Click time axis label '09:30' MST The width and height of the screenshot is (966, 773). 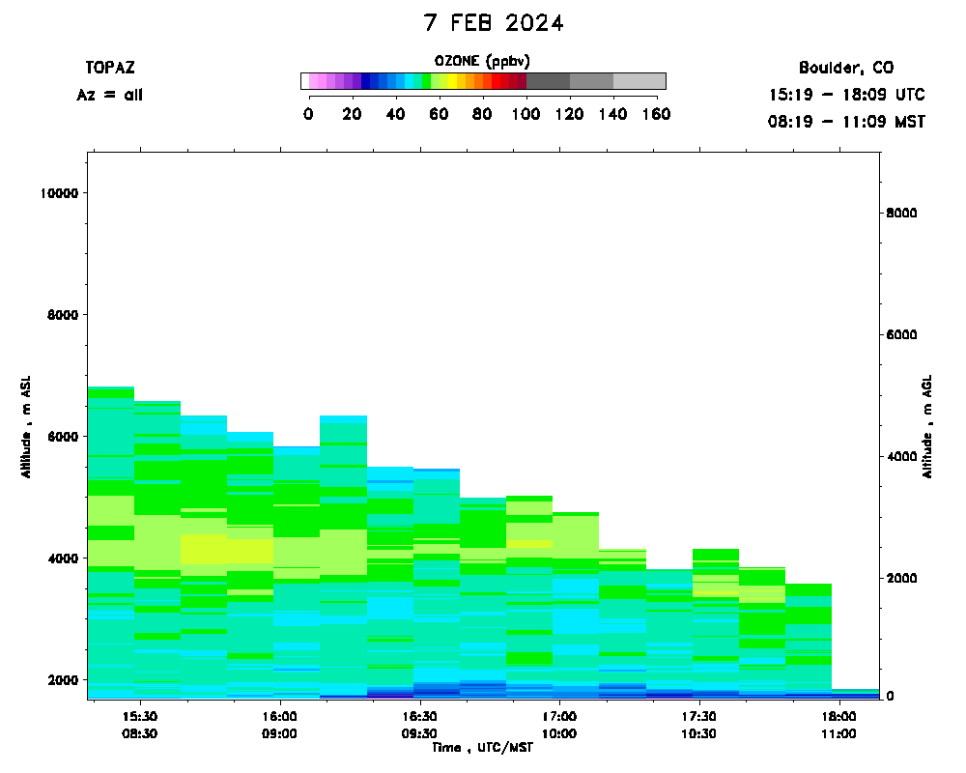(x=419, y=733)
